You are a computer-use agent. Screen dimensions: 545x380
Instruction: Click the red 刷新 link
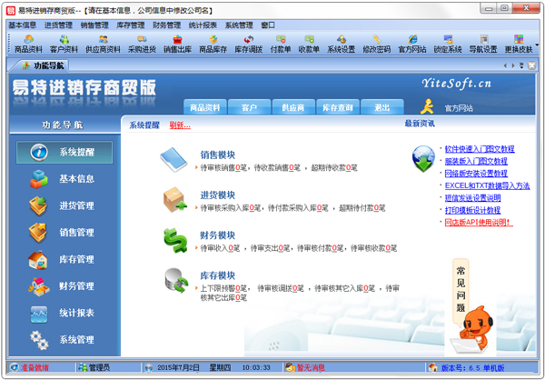pos(180,125)
